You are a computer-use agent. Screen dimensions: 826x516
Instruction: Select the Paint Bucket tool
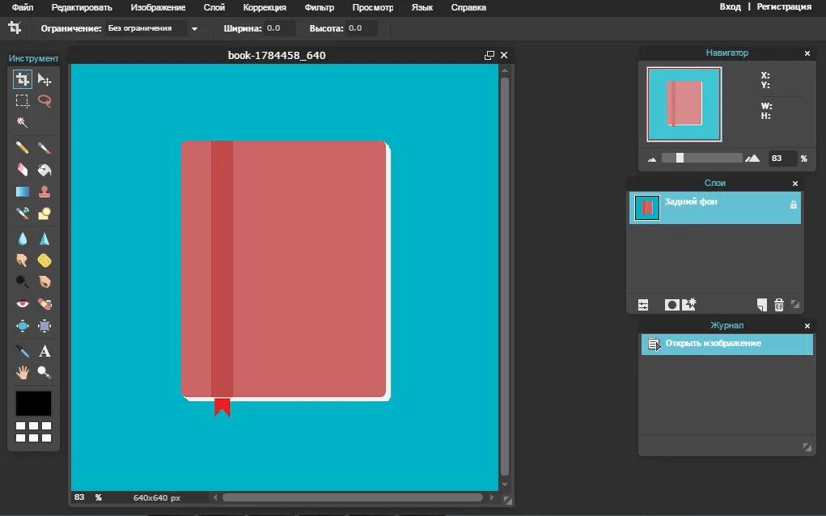tap(44, 170)
